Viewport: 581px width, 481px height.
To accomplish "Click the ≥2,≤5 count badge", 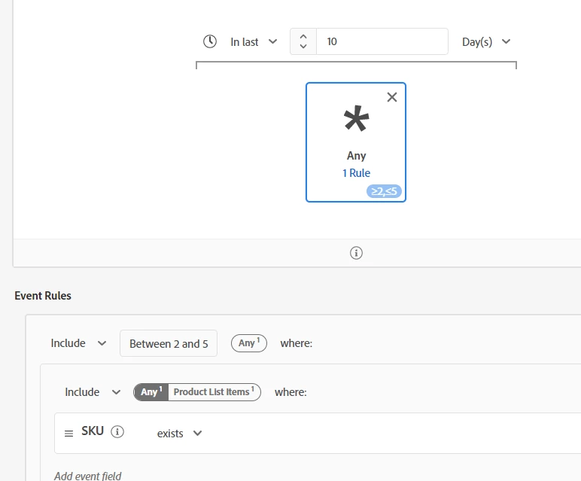I will point(384,191).
